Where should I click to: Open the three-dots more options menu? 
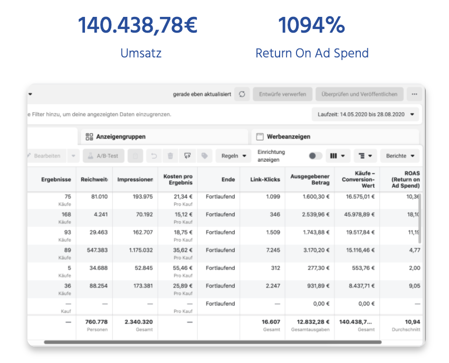click(414, 94)
